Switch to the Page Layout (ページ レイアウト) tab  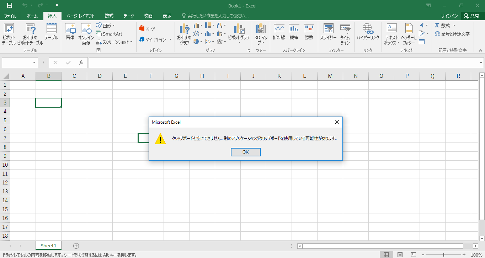click(81, 16)
